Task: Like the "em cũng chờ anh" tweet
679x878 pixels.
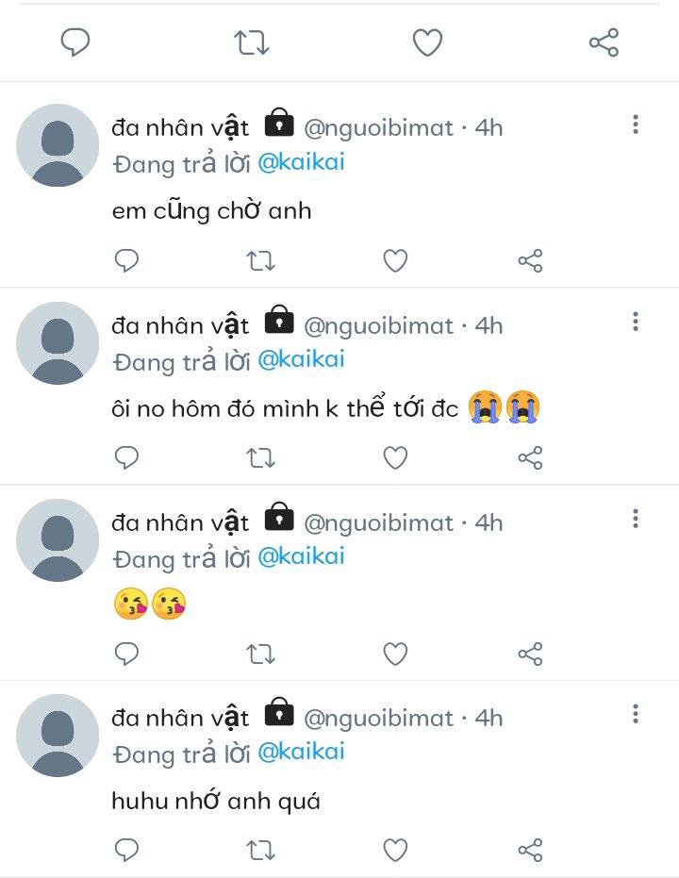Action: [x=395, y=261]
